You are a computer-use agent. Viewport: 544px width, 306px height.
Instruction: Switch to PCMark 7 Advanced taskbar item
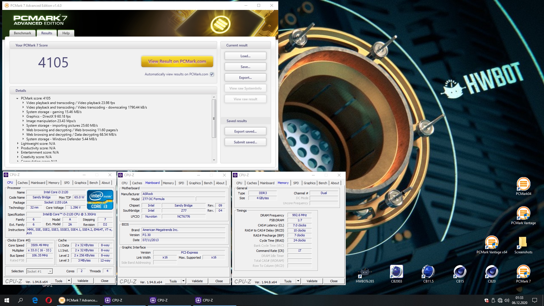pyautogui.click(x=78, y=300)
